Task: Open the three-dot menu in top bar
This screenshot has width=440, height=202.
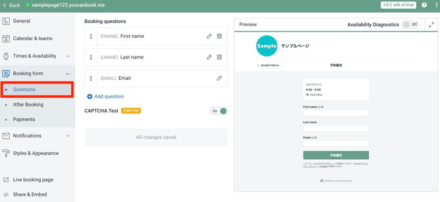Action: [434, 5]
